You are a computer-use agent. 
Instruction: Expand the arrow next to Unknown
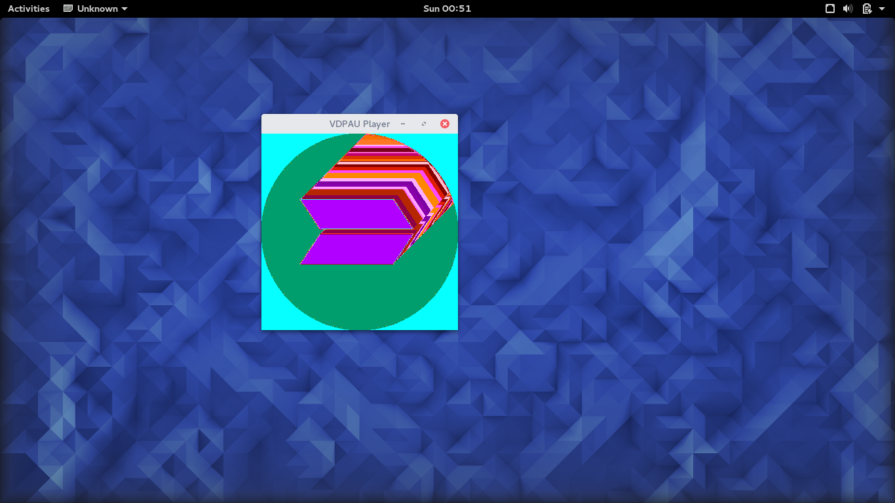pyautogui.click(x=124, y=9)
